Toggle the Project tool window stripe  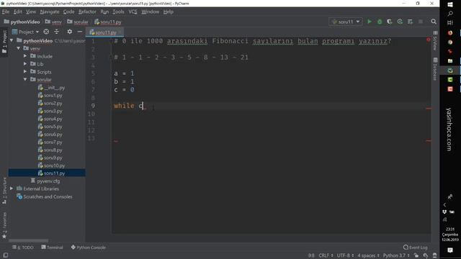click(x=4, y=42)
